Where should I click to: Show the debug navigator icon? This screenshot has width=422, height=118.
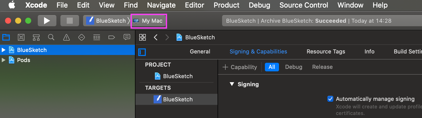97,38
